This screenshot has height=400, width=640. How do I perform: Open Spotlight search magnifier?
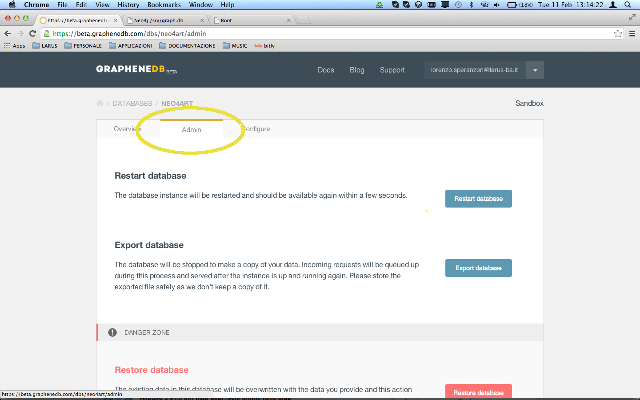[628, 4]
